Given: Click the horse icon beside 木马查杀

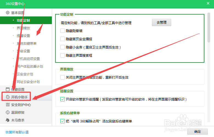Looking at the screenshot, I should (x=8, y=120).
